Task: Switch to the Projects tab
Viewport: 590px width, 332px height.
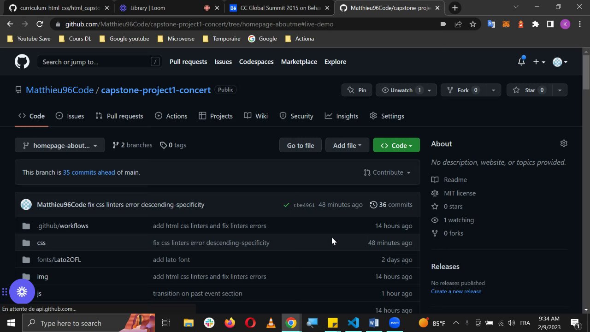Action: coord(216,116)
